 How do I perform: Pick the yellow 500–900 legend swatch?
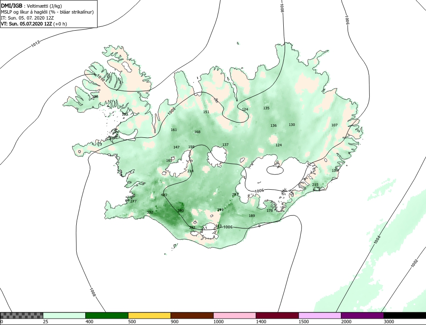tap(150, 315)
